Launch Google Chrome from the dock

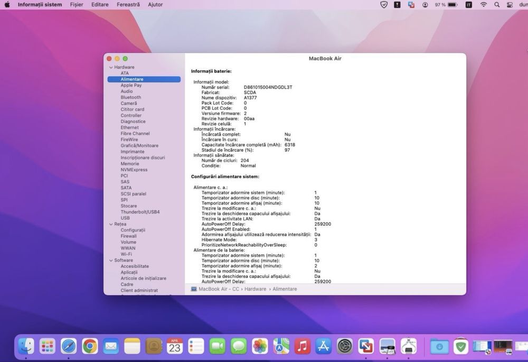[90, 346]
